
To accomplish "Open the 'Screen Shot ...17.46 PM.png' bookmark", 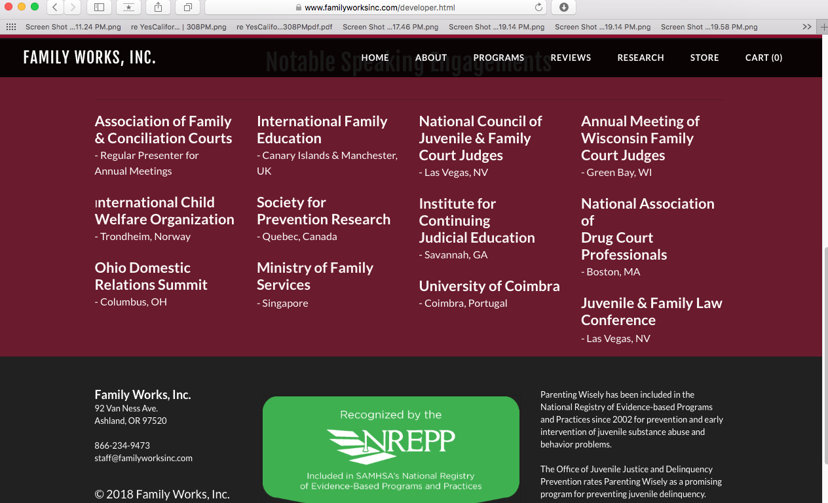I will click(390, 27).
